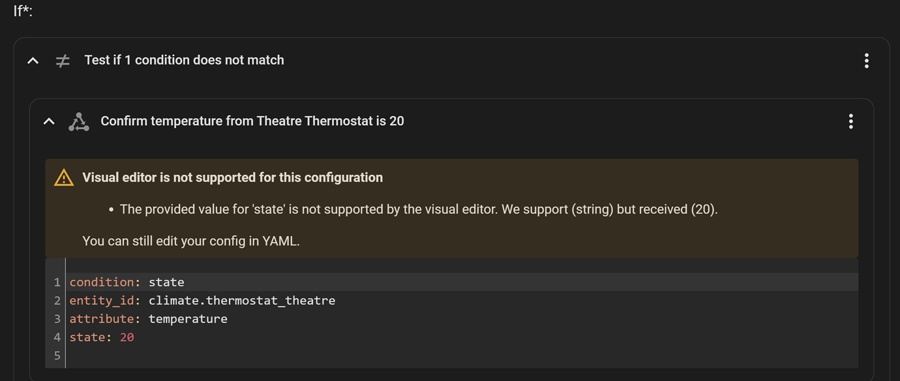Click the 'attribute: temperature' YAML line

pos(149,319)
